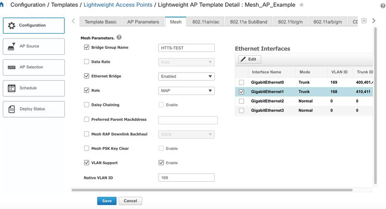Viewport: 386px width, 209px height.
Task: Toggle Daisy Chaining Enable checkbox
Action: pos(161,105)
